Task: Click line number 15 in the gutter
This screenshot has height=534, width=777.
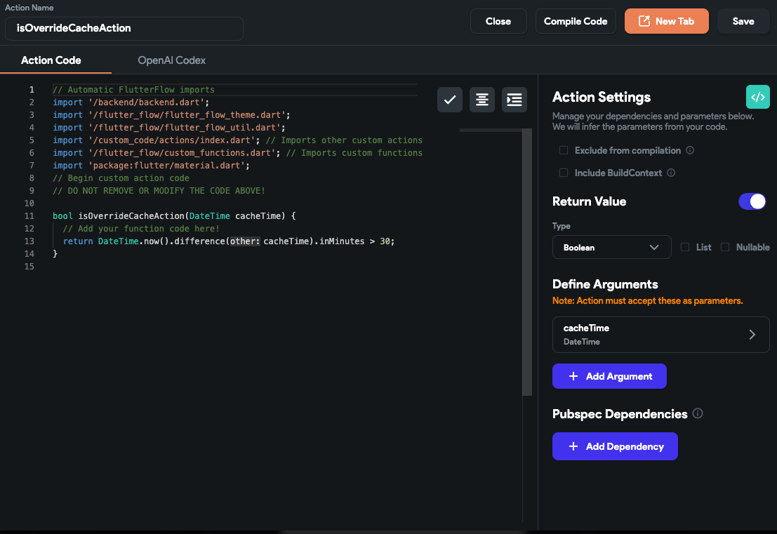Action: pos(29,267)
